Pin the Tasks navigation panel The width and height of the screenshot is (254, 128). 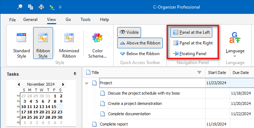[75, 74]
